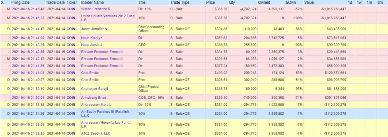Open Union Square Ventures 2012 Fund link
Viewport: 388px width, 137px height.
[x=108, y=18]
